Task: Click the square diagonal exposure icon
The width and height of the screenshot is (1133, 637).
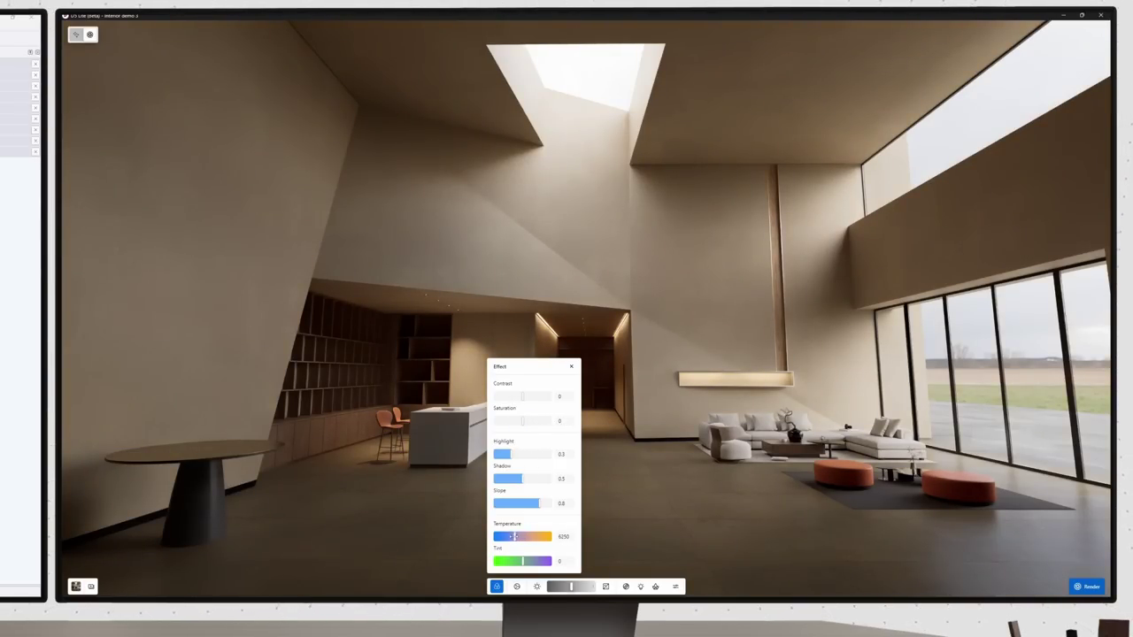Action: [605, 587]
